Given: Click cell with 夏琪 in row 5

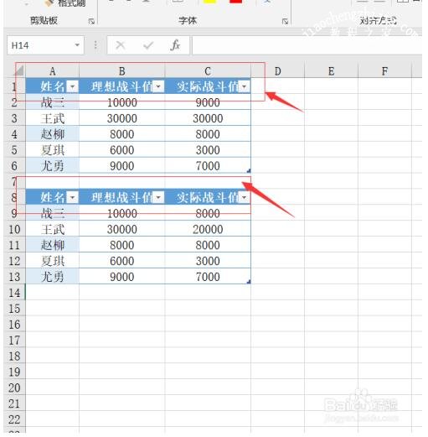Looking at the screenshot, I should click(x=52, y=150).
